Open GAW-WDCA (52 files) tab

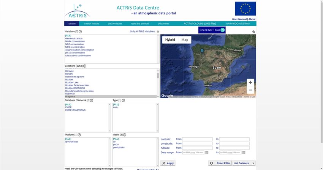tap(238, 24)
